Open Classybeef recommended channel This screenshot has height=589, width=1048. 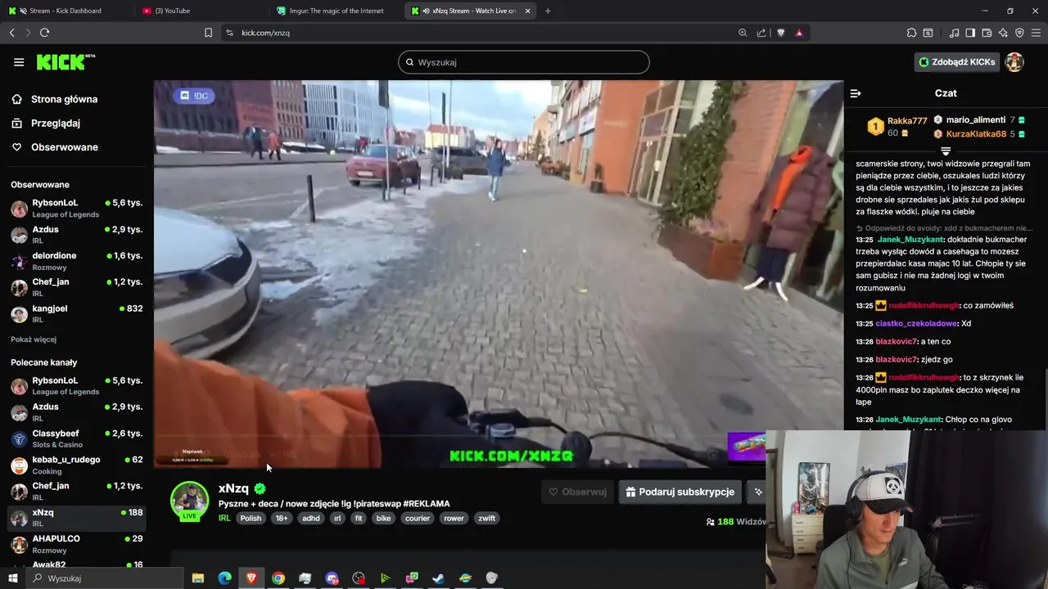coord(77,438)
